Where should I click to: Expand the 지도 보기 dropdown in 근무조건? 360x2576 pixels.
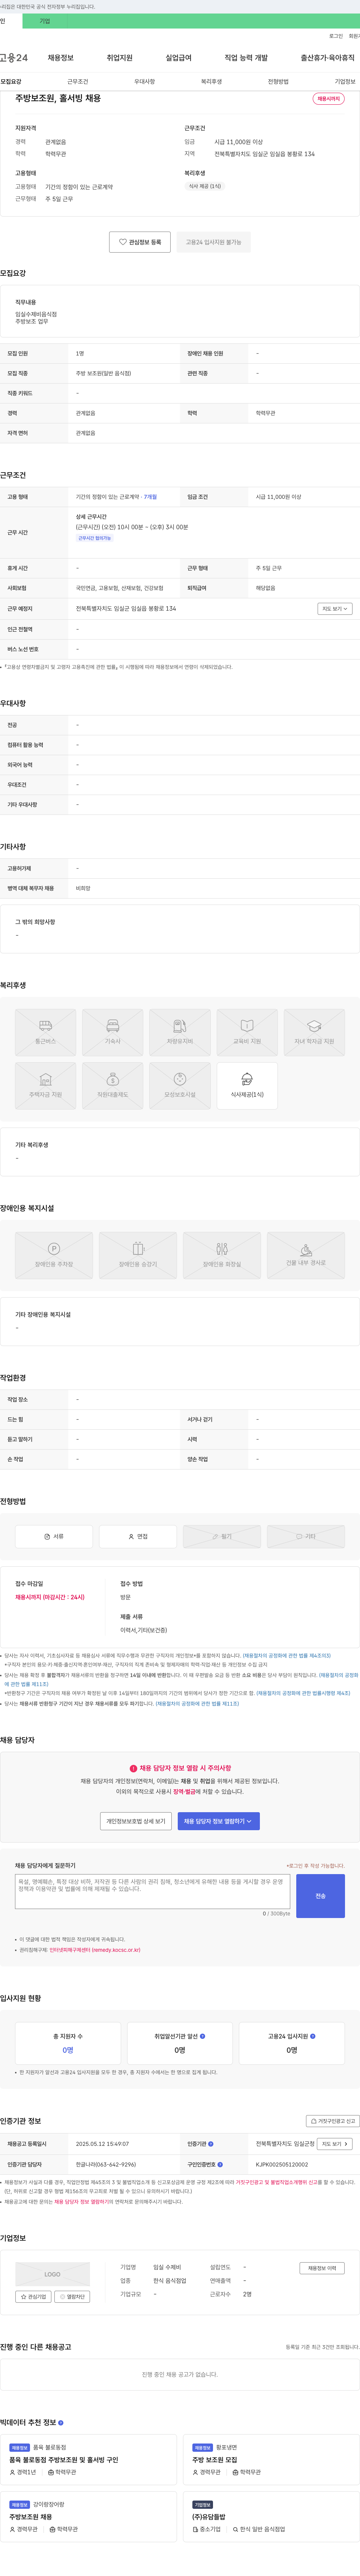coord(335,609)
